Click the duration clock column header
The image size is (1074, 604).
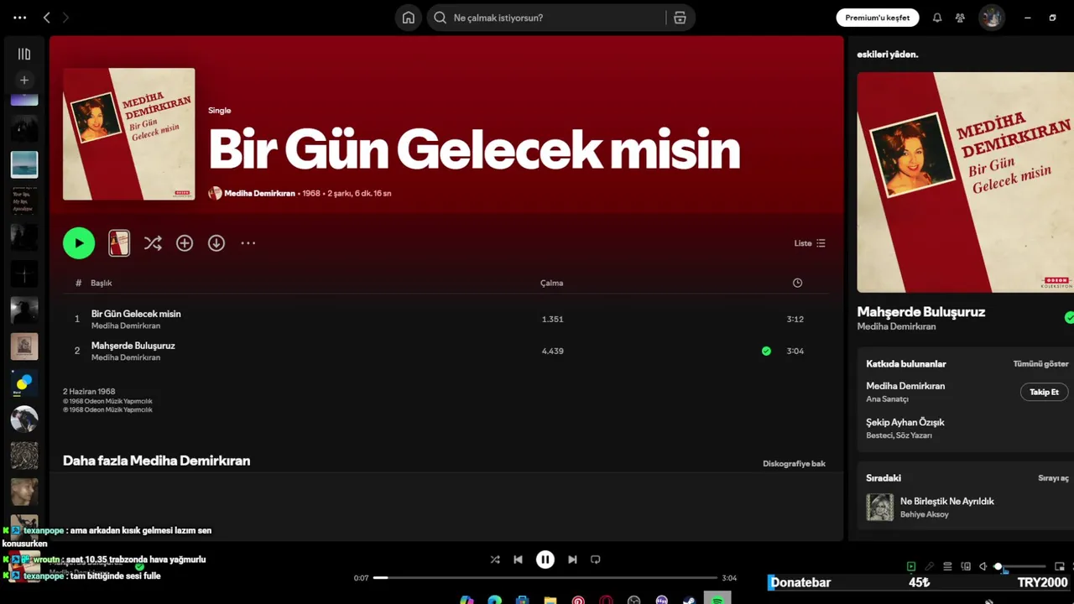797,283
